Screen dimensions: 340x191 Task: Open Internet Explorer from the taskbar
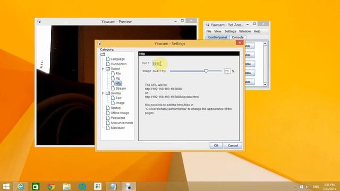pos(20,186)
